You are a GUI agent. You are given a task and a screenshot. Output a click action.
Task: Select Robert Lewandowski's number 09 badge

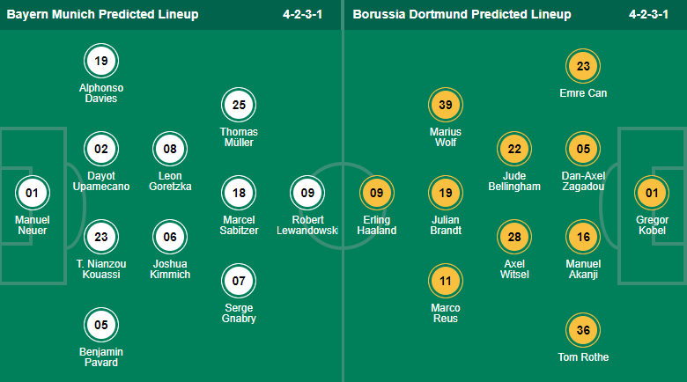[x=307, y=193]
